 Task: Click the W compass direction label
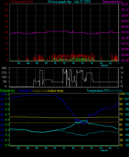tap(122, 72)
